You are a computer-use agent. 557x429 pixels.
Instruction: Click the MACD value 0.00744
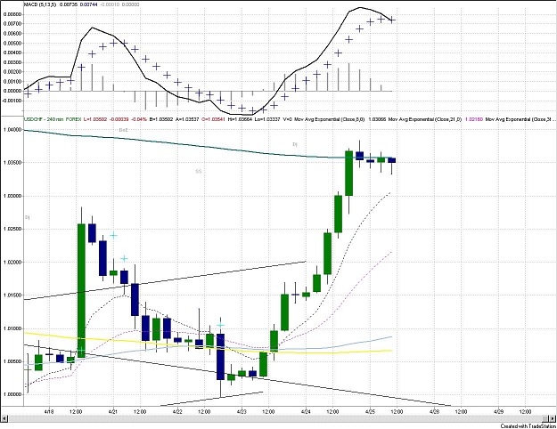[x=89, y=5]
